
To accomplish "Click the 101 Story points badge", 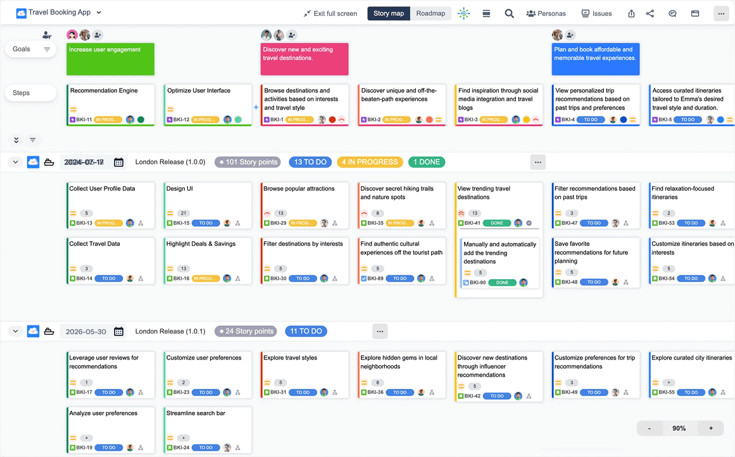I will point(248,162).
